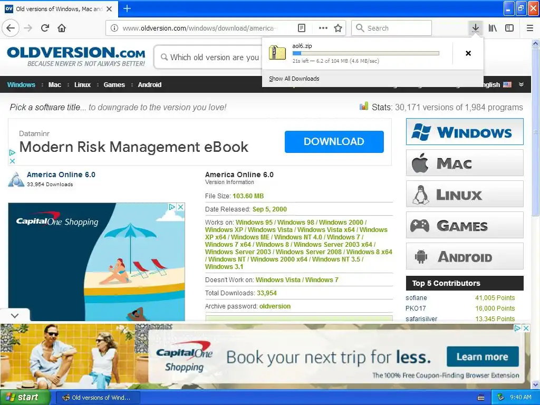Click Learn more on bottom banner

[483, 357]
